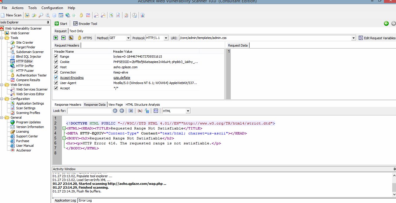Pin the Activity Window panel
This screenshot has height=203, width=396.
pyautogui.click(x=394, y=169)
